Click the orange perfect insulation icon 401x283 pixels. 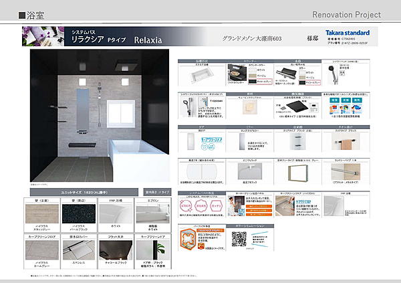tap(188, 240)
